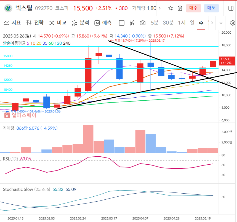Add 넥스틸 to favorites with star icon
The height and width of the screenshot is (222, 237).
click(171, 8)
